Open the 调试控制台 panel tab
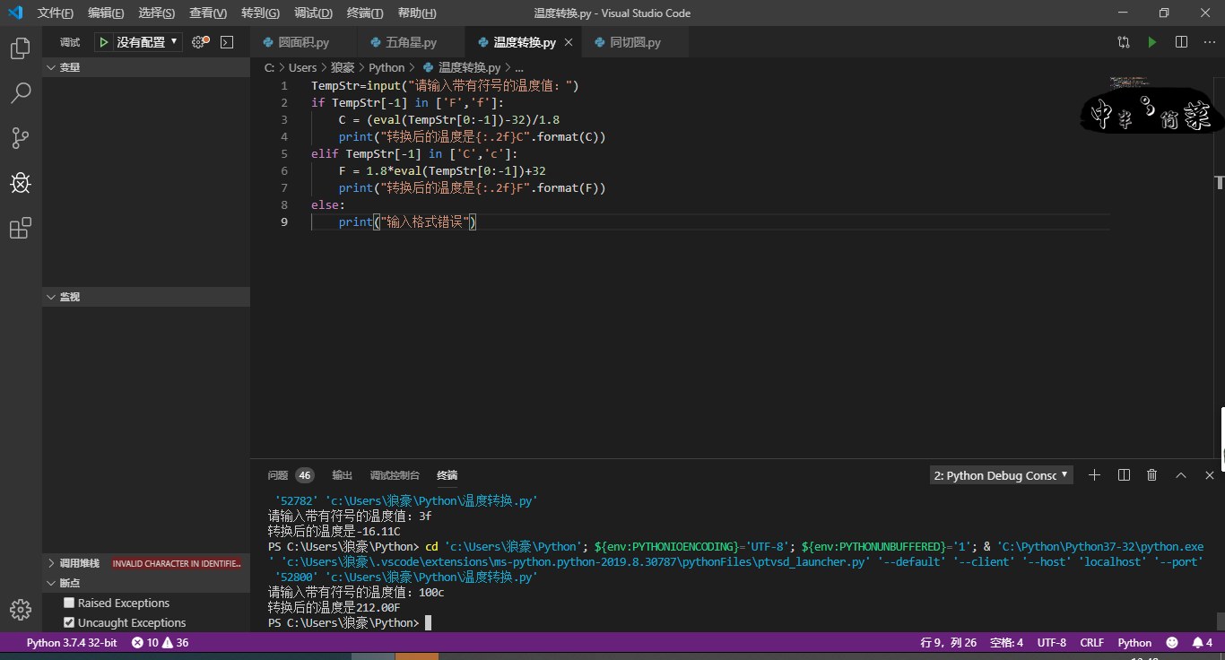This screenshot has width=1225, height=660. 395,475
